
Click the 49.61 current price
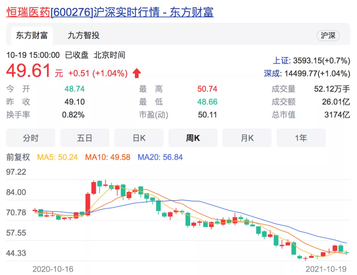point(29,71)
